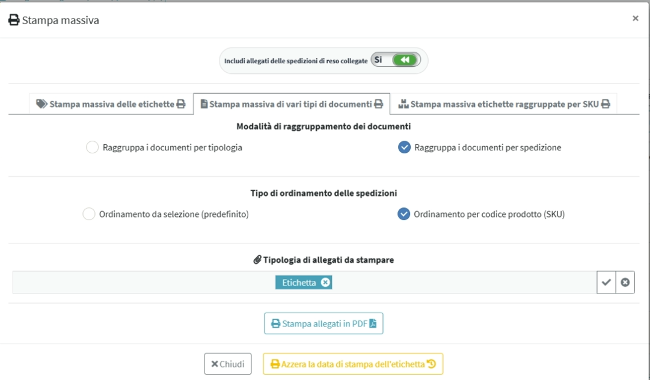650x380 pixels.
Task: Select Raggruppa i documenti per spedizione
Action: [404, 147]
